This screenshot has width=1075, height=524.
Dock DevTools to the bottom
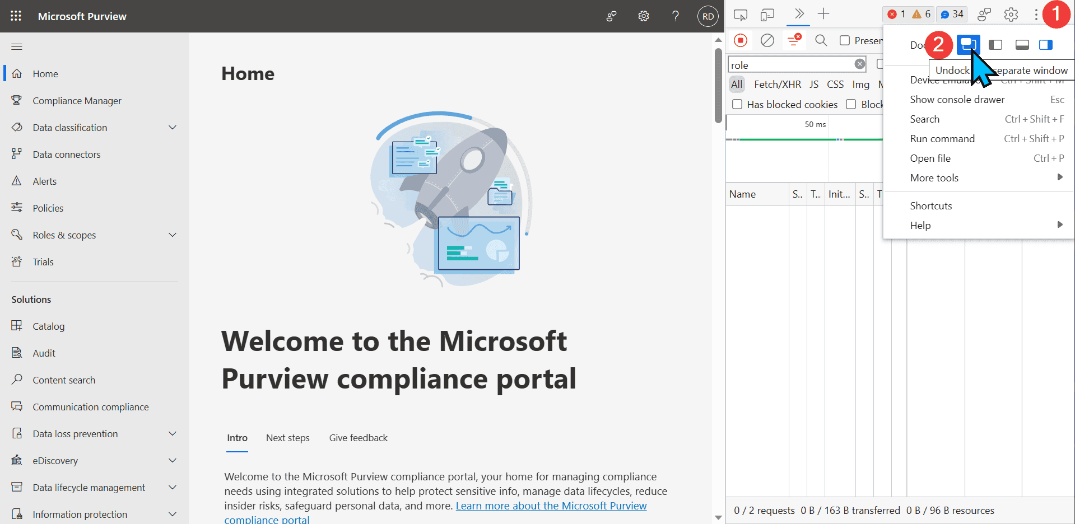[x=1022, y=45]
